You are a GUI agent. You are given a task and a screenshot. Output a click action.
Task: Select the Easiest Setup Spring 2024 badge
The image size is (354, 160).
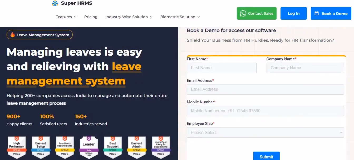[x=41, y=148]
